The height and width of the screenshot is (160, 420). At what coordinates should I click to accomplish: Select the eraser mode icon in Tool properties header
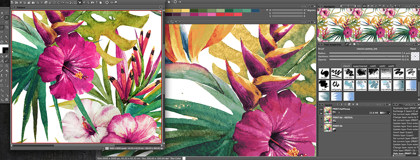pos(350,44)
